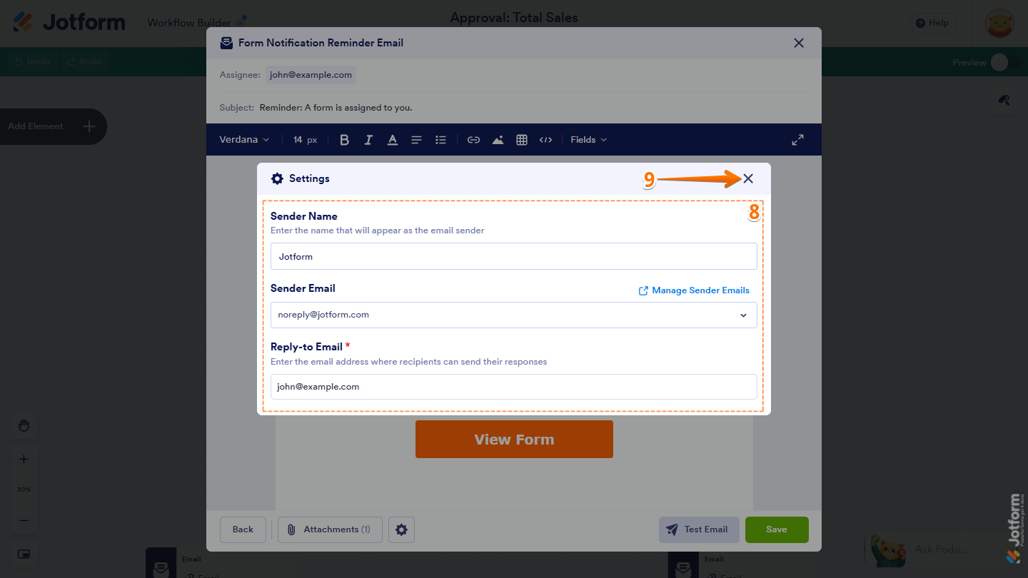The width and height of the screenshot is (1028, 578).
Task: Toggle bold text formatting
Action: 344,140
